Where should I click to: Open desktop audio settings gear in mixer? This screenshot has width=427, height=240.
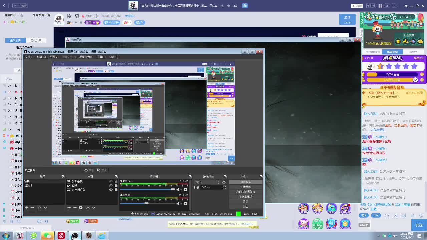(x=185, y=203)
